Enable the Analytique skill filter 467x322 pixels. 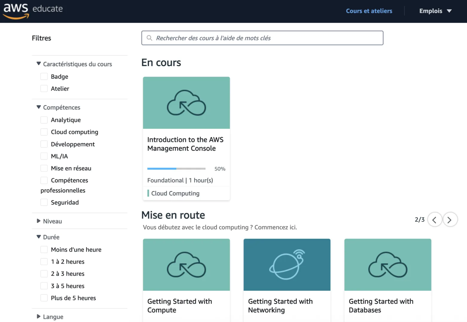(x=44, y=120)
